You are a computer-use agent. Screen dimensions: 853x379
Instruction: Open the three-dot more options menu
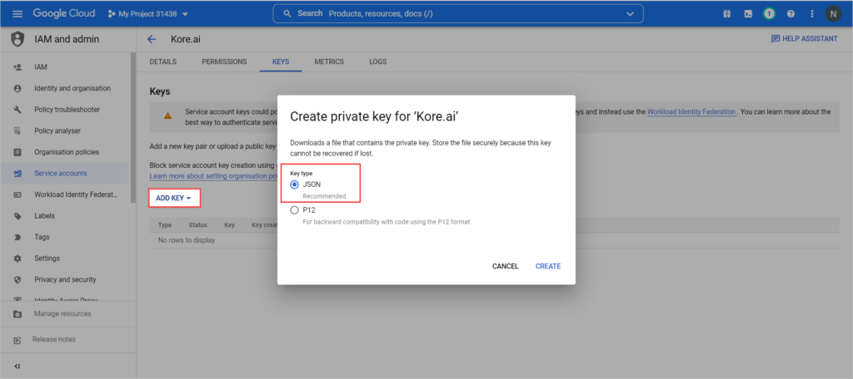coord(811,14)
